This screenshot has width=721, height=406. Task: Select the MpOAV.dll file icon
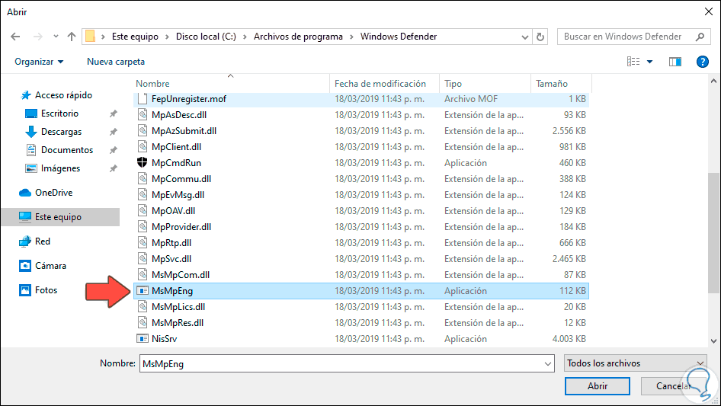[x=143, y=210]
